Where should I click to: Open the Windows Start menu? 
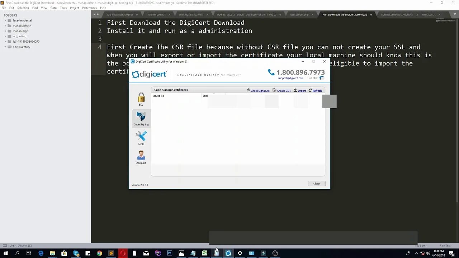(x=6, y=253)
